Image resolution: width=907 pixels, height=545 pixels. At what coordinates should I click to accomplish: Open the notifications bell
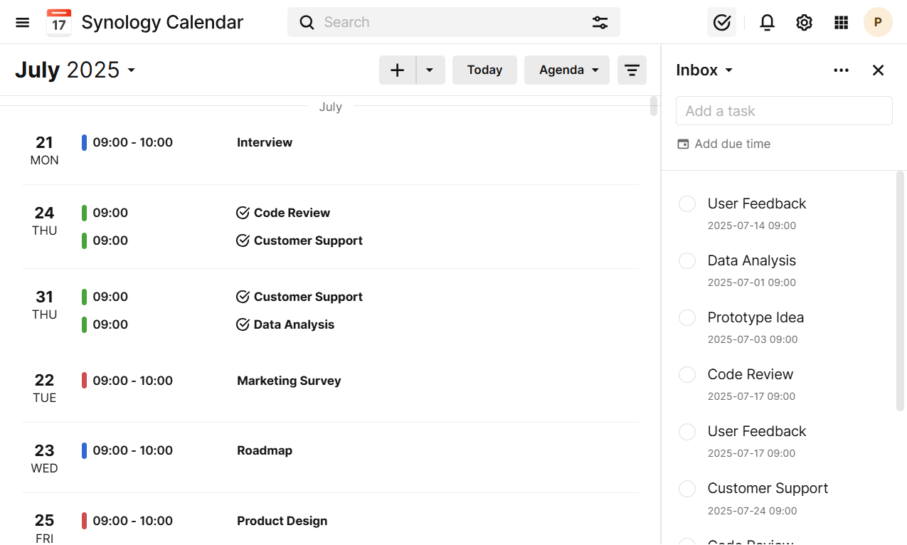[767, 23]
